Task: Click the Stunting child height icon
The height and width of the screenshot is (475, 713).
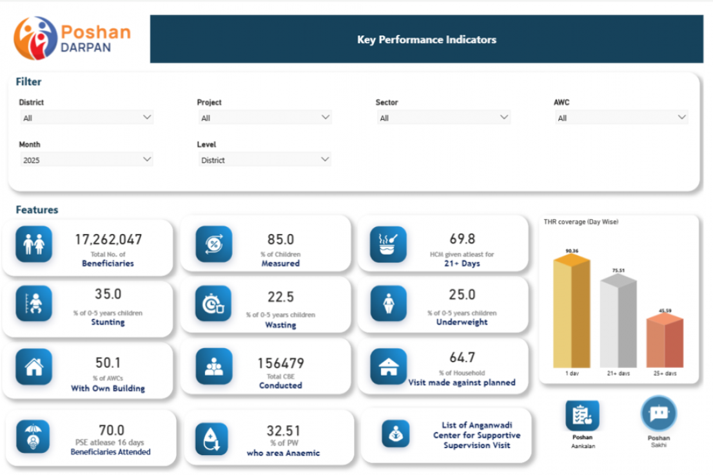Action: (x=34, y=303)
